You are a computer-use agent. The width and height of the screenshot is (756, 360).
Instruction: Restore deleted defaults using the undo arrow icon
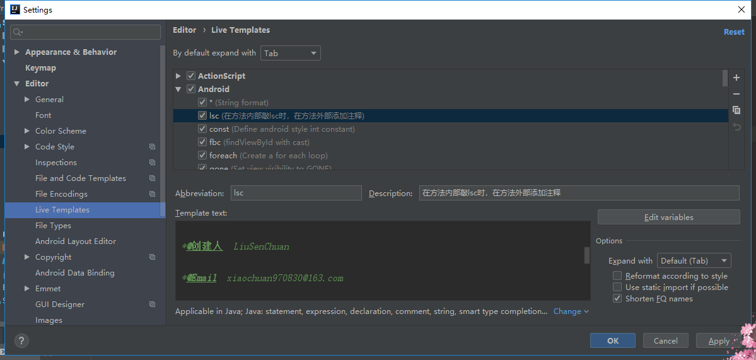pyautogui.click(x=736, y=127)
